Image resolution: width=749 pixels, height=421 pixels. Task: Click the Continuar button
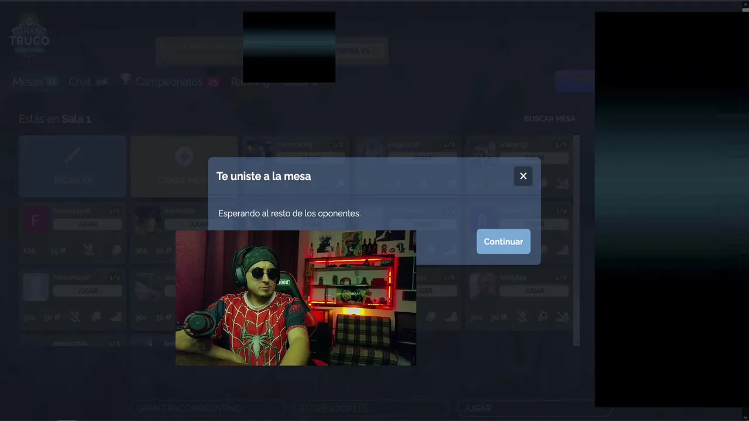pyautogui.click(x=503, y=241)
